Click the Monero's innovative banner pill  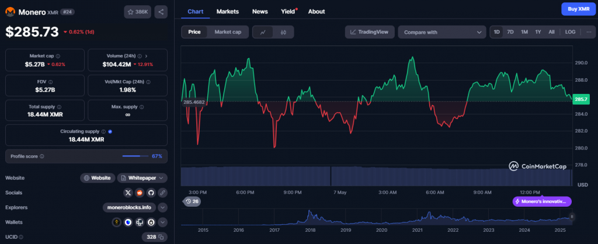point(542,201)
